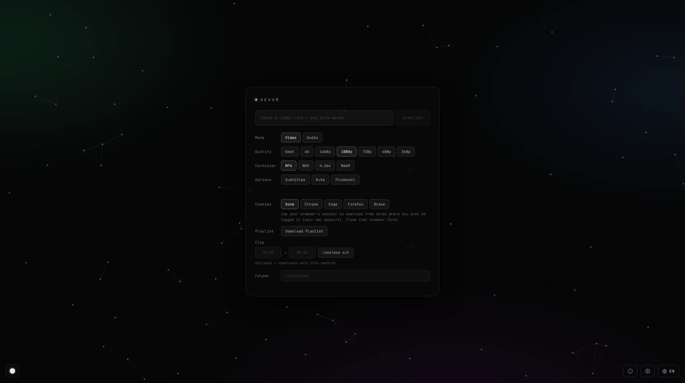Use Firefox cookies
The height and width of the screenshot is (383, 685).
(355, 204)
